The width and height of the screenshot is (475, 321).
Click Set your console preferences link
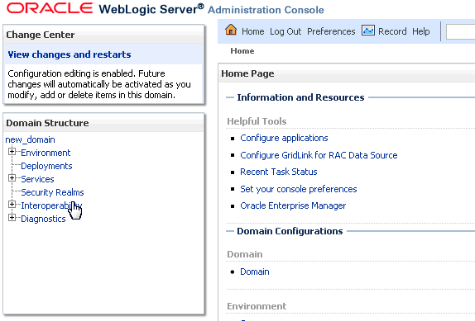coord(299,189)
